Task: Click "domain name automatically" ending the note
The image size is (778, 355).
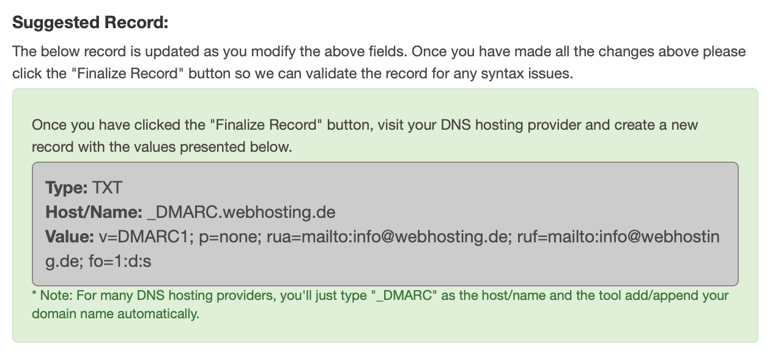Action: point(115,315)
